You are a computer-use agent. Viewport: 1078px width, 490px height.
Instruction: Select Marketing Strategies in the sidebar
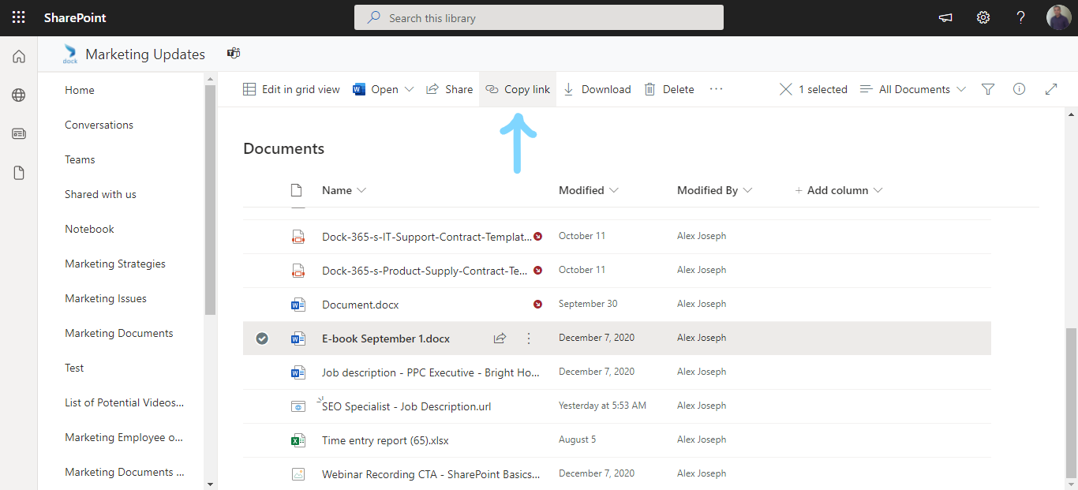114,263
